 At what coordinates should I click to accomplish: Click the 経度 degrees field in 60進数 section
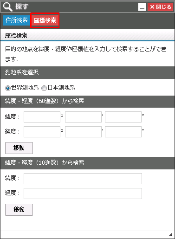point(42,132)
